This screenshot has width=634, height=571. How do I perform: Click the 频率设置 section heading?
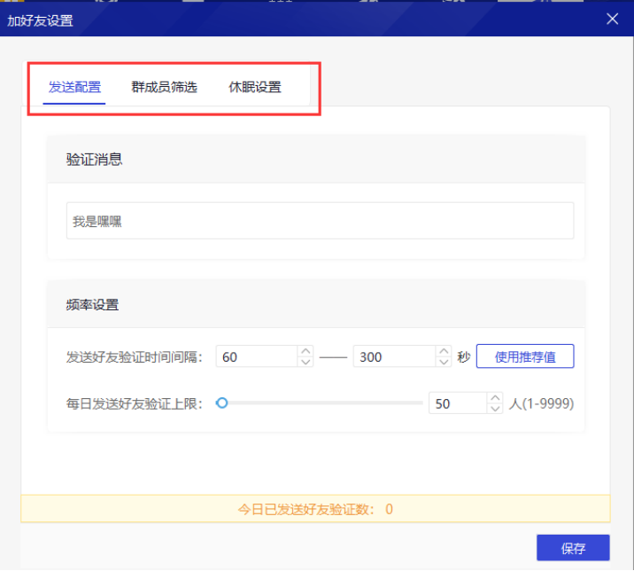click(93, 304)
